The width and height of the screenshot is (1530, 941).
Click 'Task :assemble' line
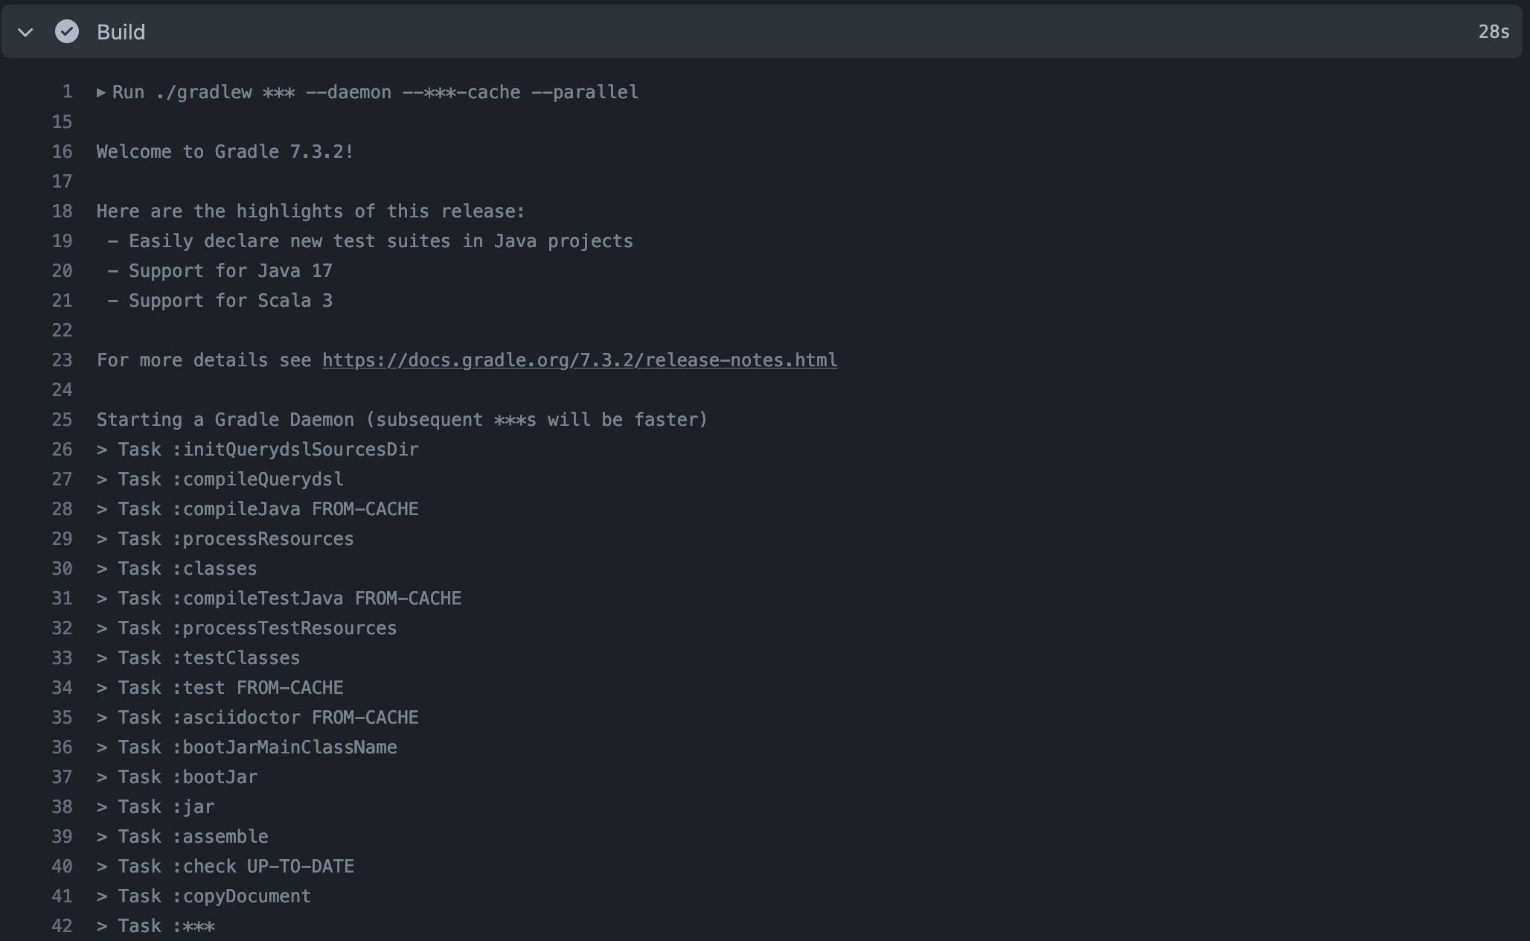(182, 837)
